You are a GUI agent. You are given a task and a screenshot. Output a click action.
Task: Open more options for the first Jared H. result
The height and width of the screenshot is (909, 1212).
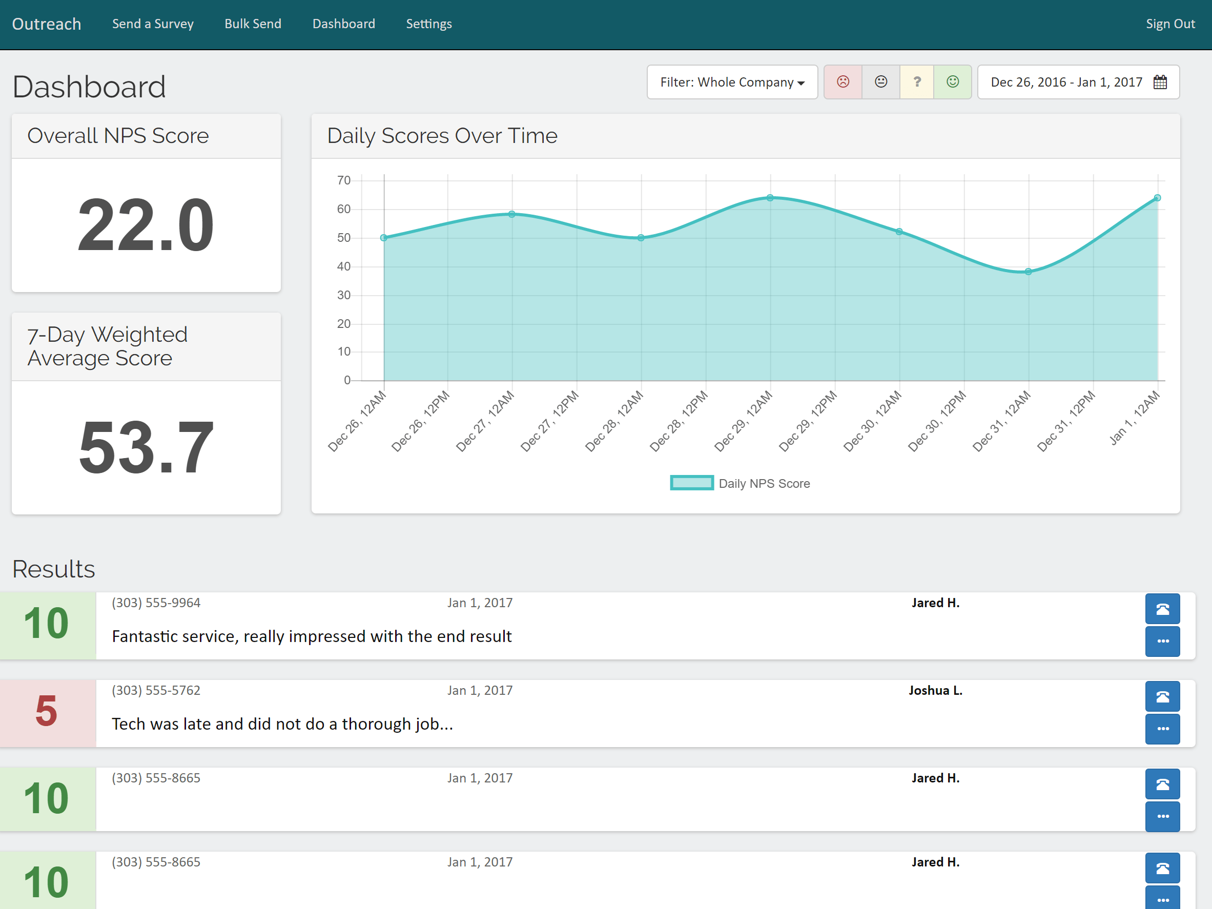tap(1162, 641)
